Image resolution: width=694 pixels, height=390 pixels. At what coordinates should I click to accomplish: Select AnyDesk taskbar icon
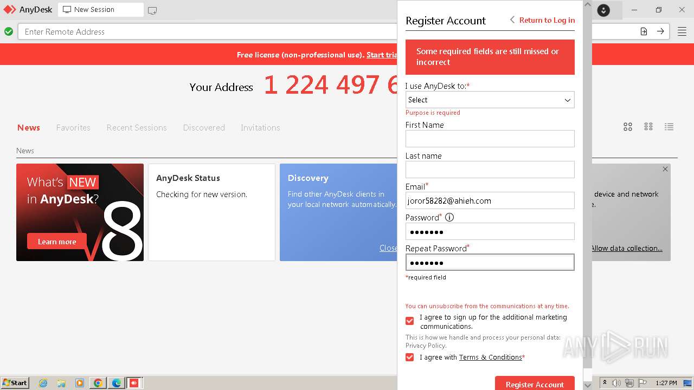134,383
